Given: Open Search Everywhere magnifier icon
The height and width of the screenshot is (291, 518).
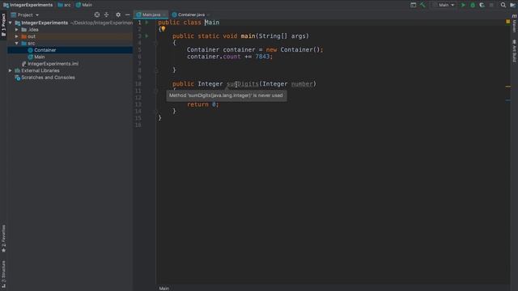Looking at the screenshot, I should [x=503, y=5].
